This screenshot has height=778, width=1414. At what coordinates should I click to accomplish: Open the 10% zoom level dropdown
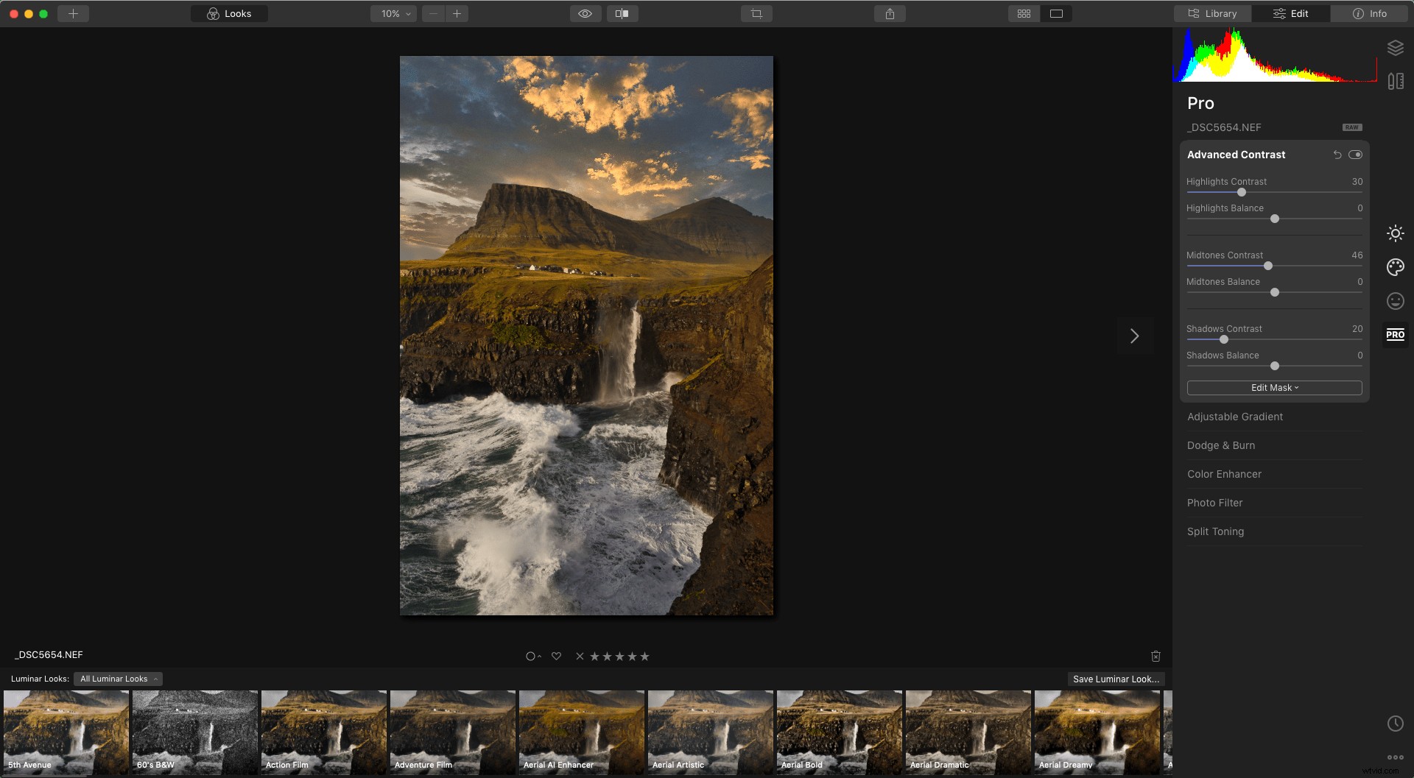pos(393,13)
